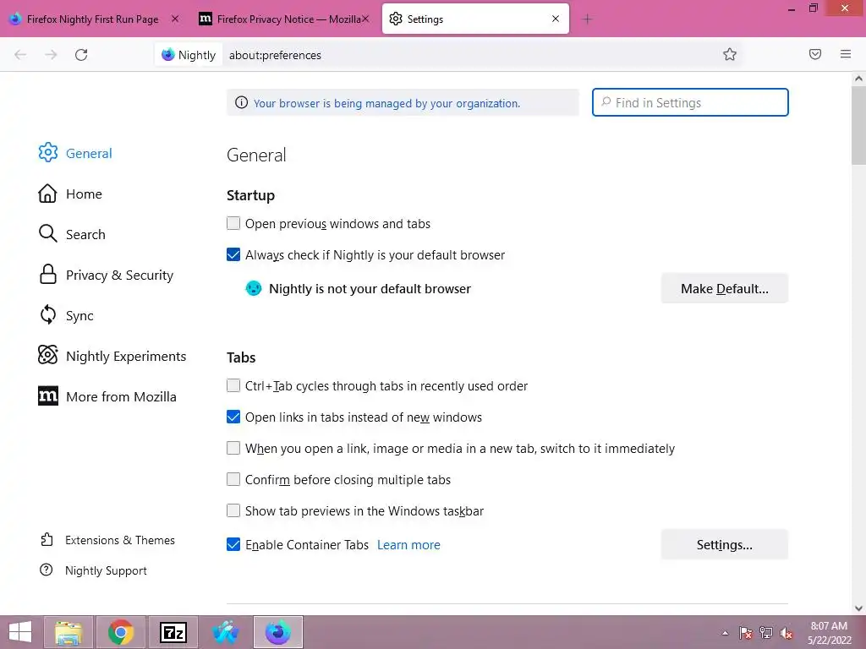Click the about:preferences address bar

469,55
